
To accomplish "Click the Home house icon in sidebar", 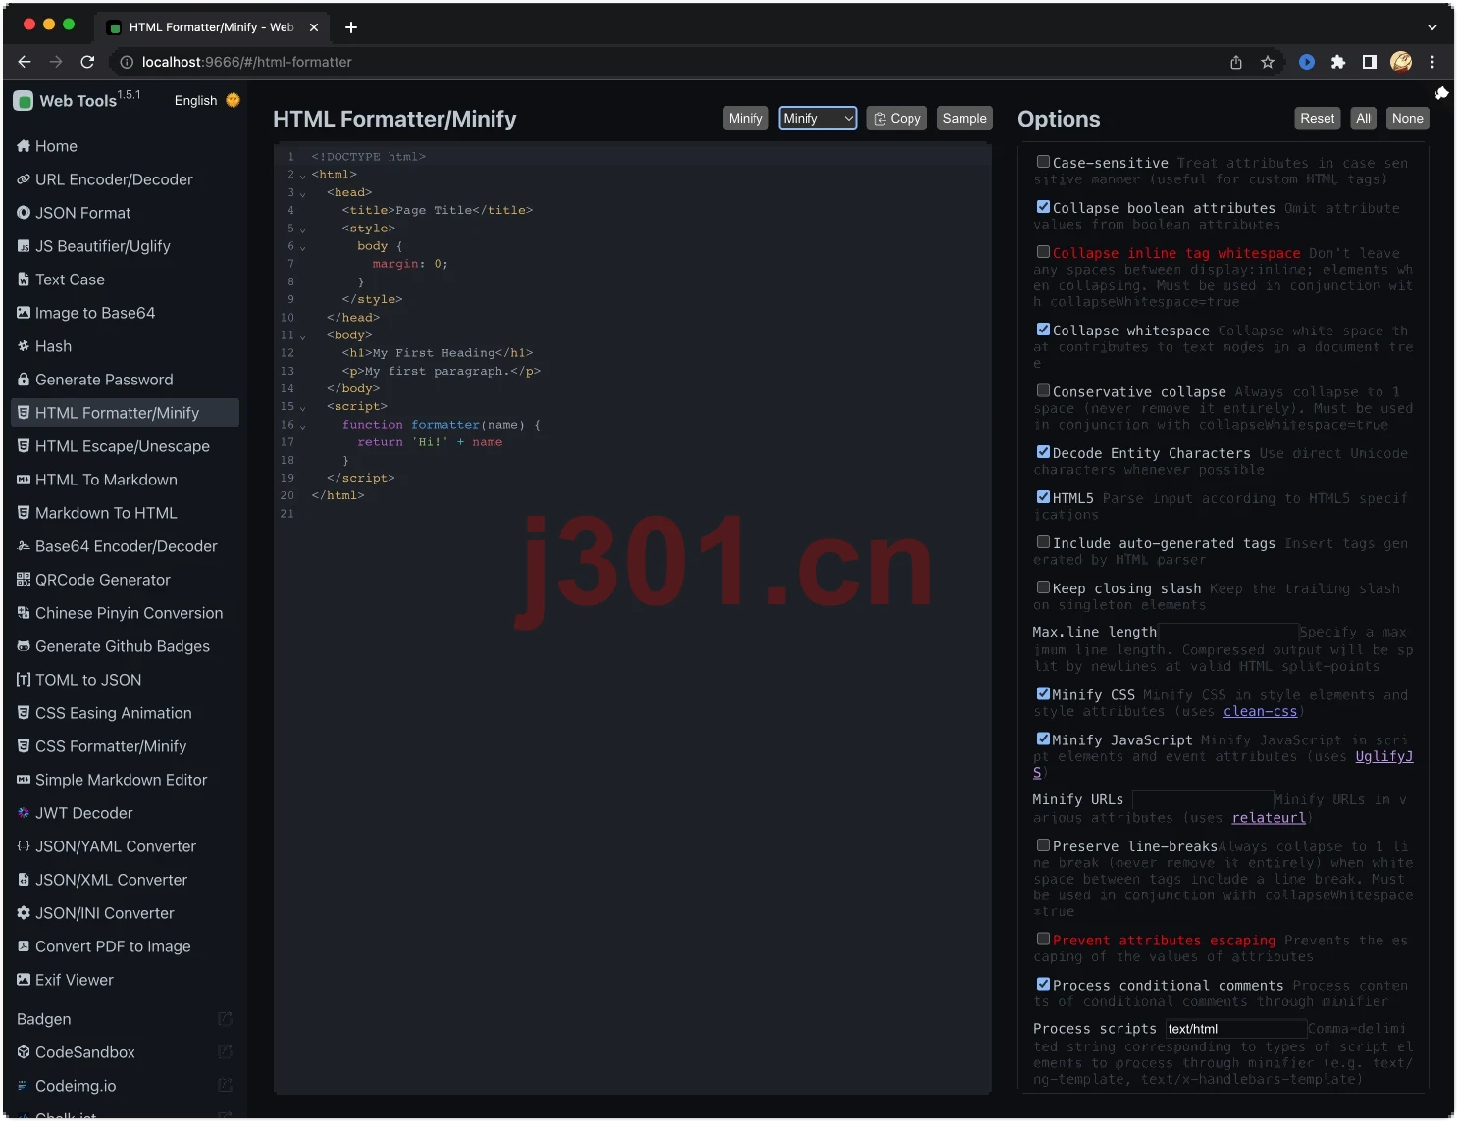I will click(x=24, y=146).
